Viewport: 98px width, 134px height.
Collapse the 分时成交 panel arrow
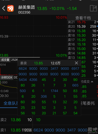92,81
